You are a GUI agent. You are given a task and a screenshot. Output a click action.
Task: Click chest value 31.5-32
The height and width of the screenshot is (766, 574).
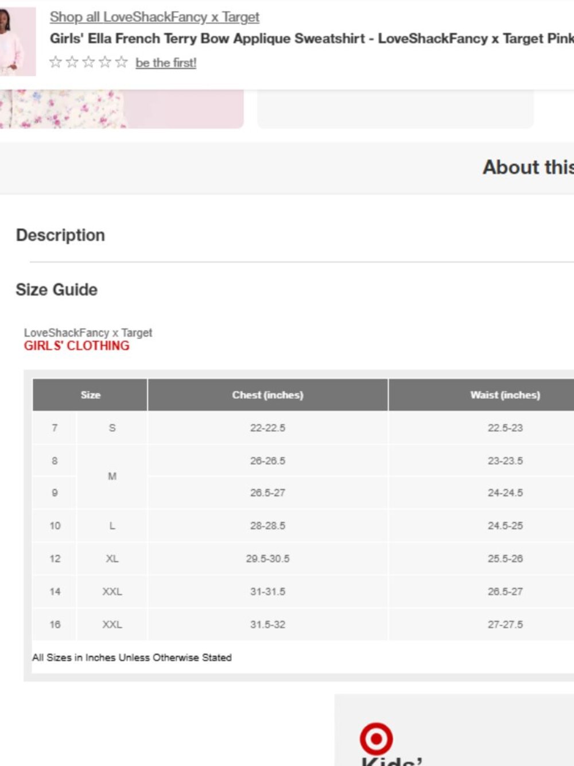tap(267, 624)
